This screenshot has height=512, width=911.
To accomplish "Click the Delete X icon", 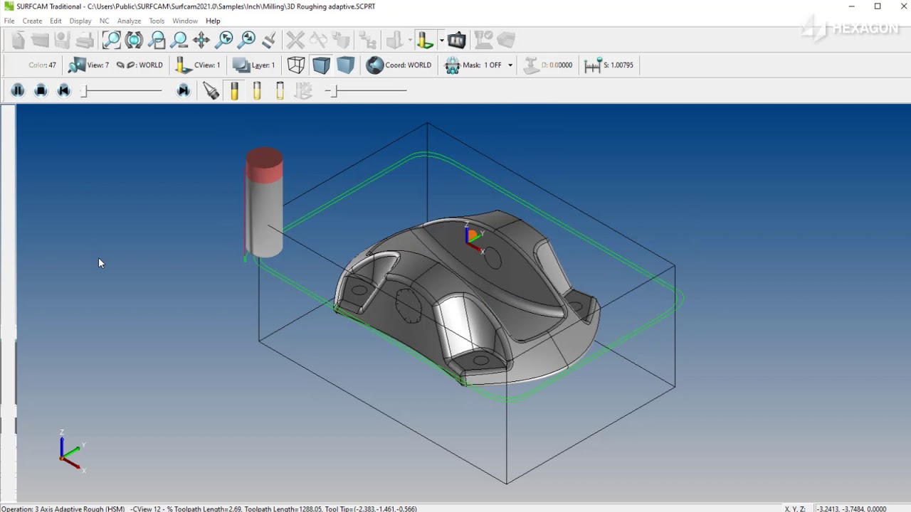I will (295, 41).
